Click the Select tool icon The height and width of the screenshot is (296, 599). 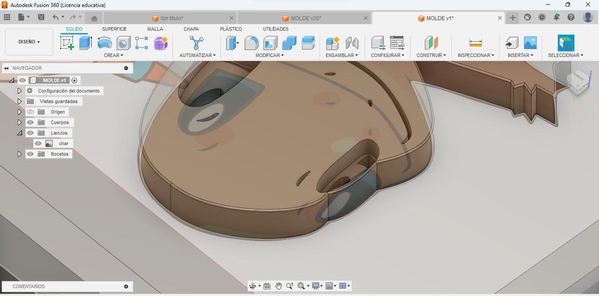[x=566, y=43]
